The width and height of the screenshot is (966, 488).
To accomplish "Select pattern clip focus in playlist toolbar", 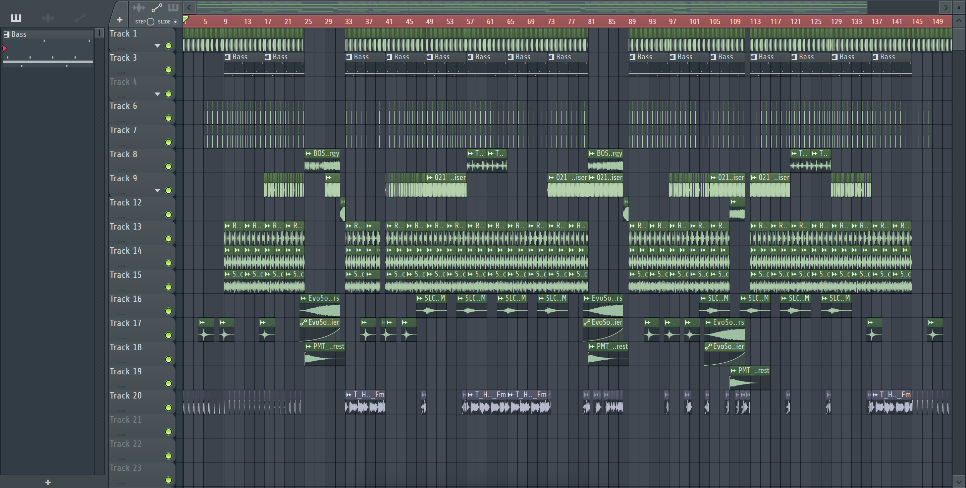I will tap(173, 7).
